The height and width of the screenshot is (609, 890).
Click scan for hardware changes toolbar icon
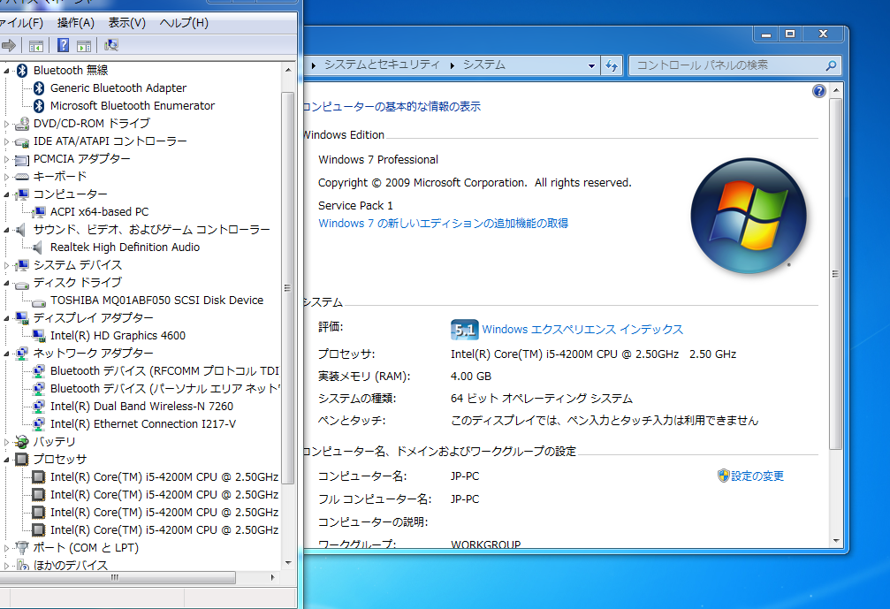click(x=111, y=45)
